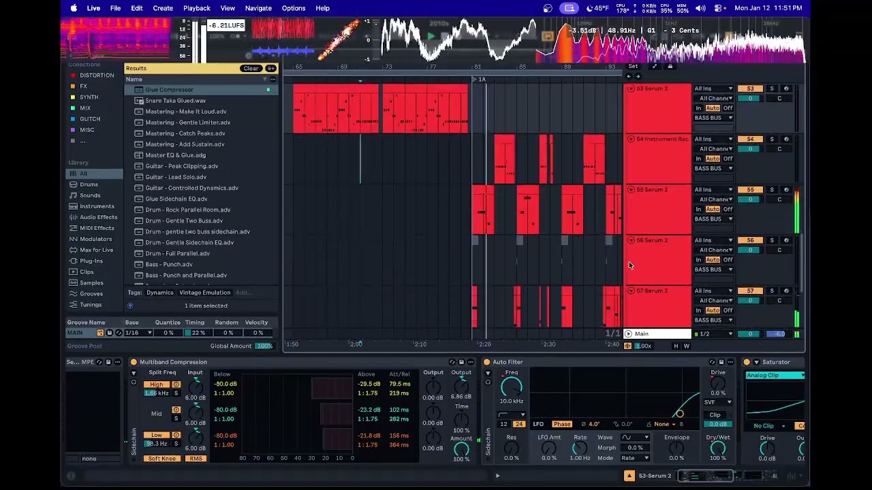Image resolution: width=872 pixels, height=490 pixels.
Task: Open the Tunings library category
Action: [x=91, y=305]
